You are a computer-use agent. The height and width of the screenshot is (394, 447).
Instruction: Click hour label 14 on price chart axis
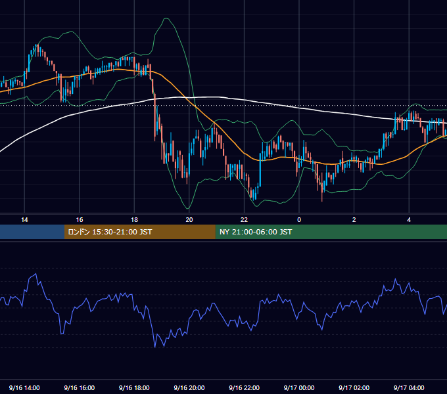click(x=24, y=220)
